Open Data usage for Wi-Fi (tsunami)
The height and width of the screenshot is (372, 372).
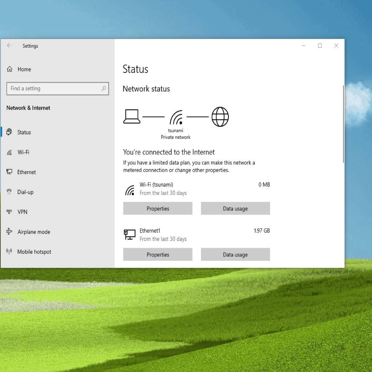(x=235, y=208)
